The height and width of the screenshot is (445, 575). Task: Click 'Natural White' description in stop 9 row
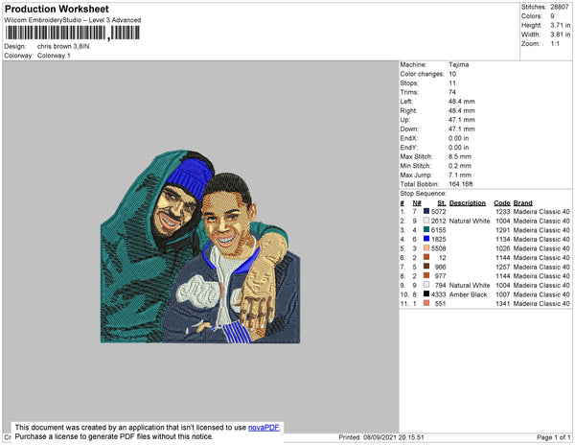(470, 285)
